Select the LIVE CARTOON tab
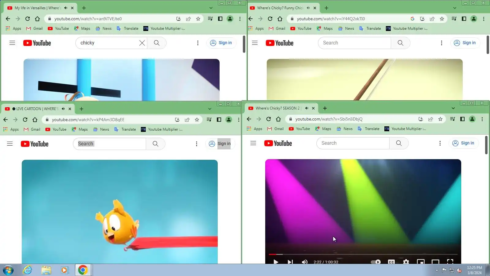490x276 pixels. [x=38, y=109]
